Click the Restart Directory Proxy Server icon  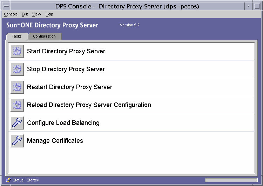tap(17, 87)
